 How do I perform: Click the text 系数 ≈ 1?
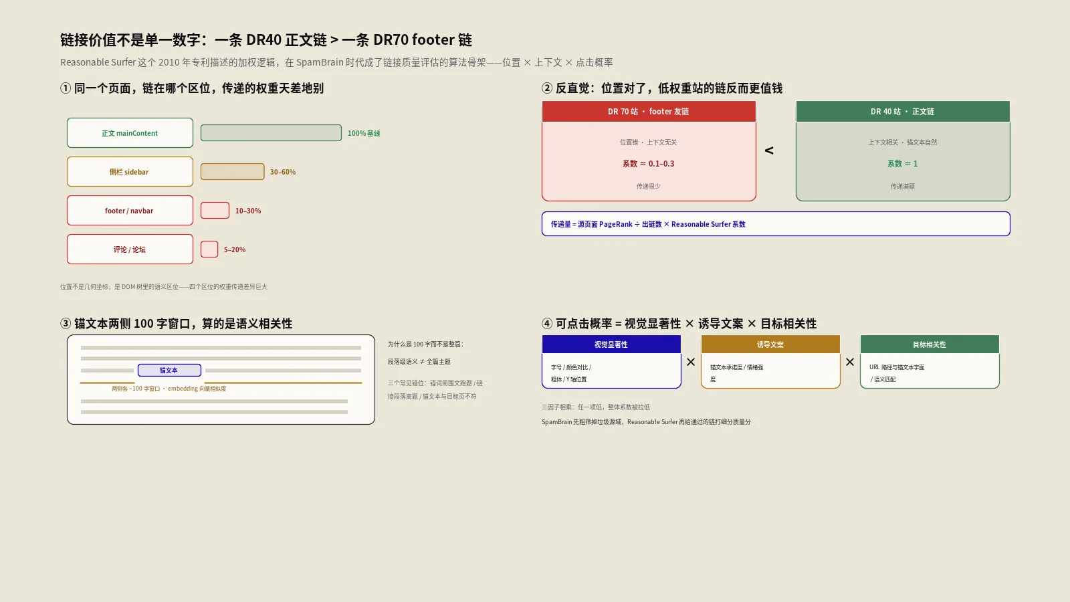pyautogui.click(x=903, y=164)
